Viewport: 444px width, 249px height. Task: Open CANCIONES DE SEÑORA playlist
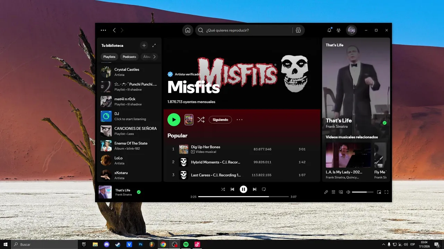tap(129, 131)
